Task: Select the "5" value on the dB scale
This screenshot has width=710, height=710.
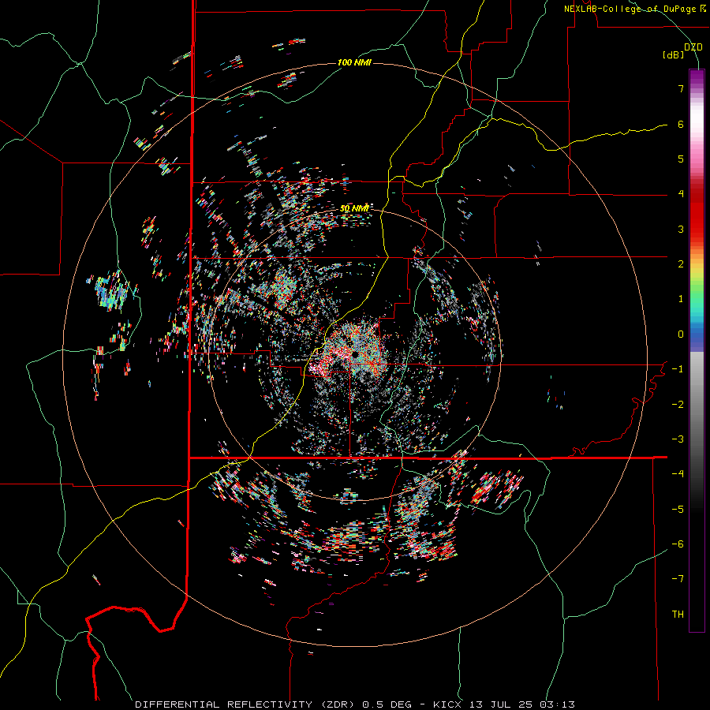Action: (681, 159)
